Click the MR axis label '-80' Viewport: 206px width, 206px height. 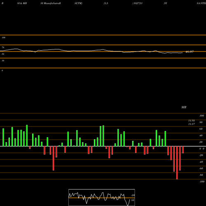tap(201, 175)
